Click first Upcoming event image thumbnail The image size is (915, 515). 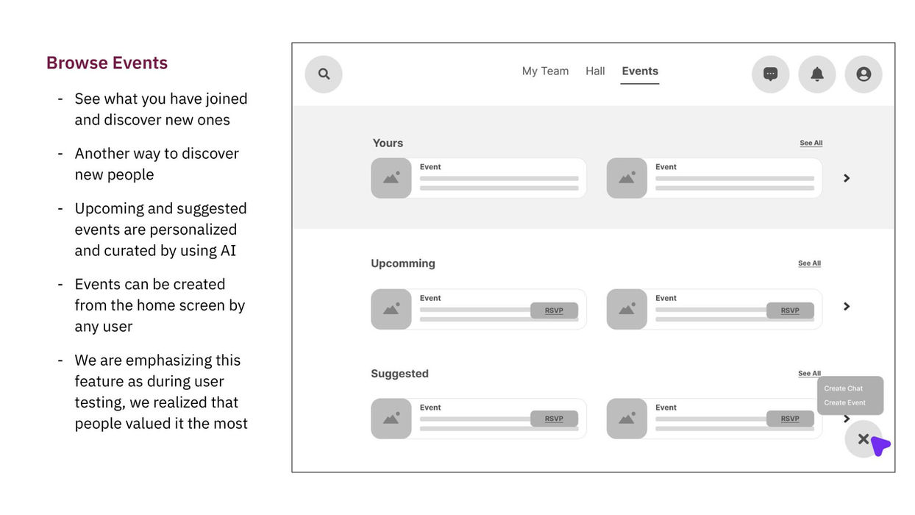click(x=391, y=309)
